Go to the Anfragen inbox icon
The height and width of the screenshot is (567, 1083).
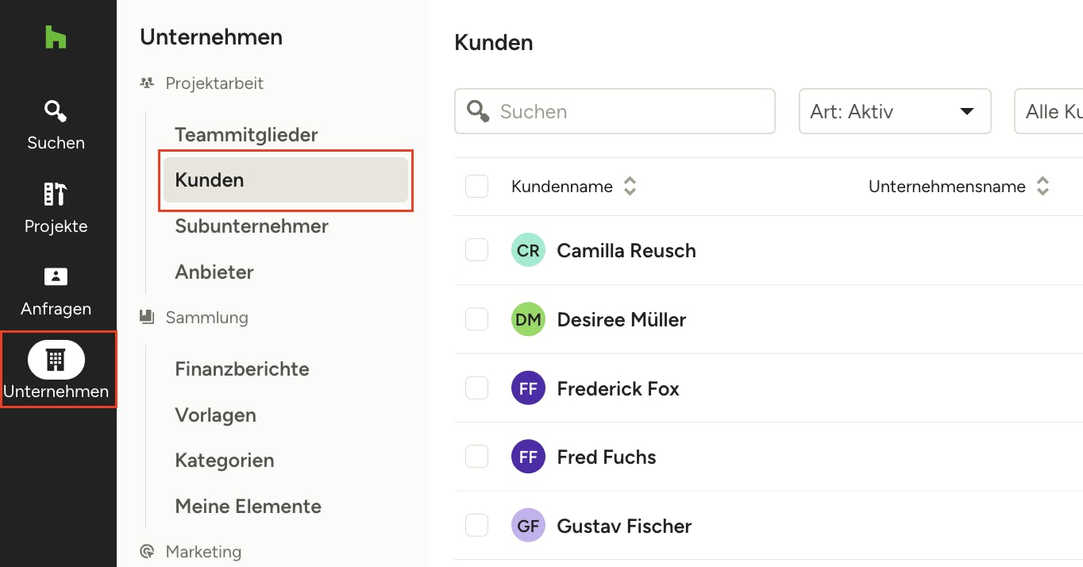(56, 277)
